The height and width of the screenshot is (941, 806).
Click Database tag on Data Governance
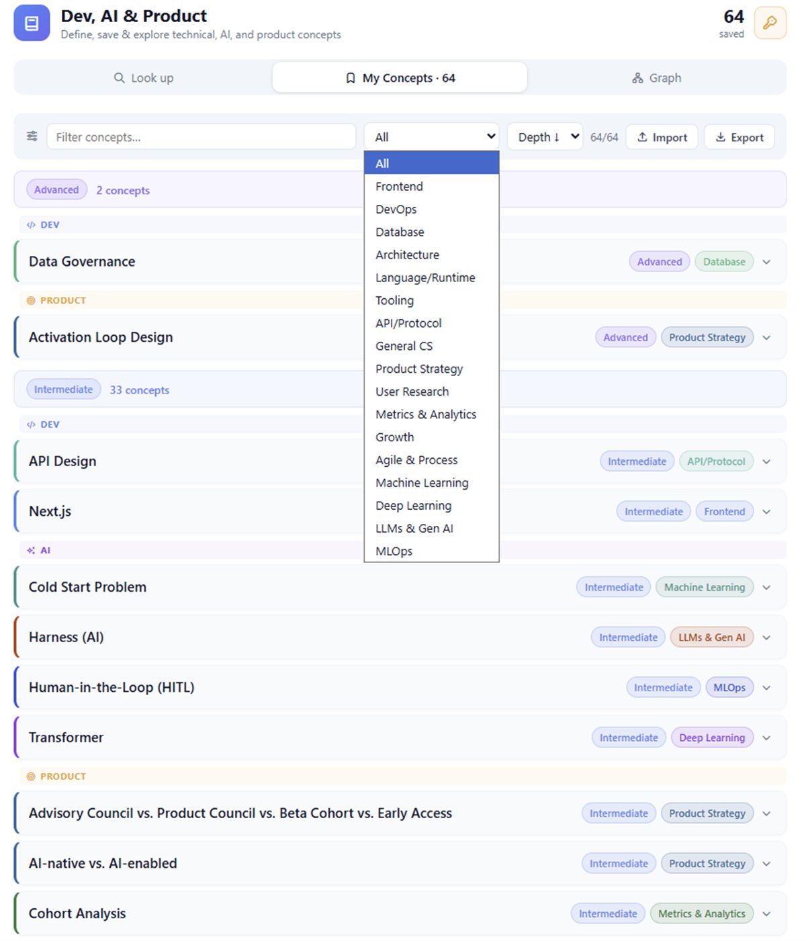[724, 262]
